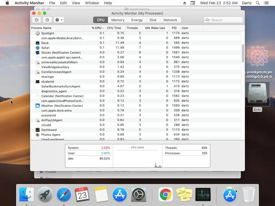Click the search magnifier dropdown icon

208,20
